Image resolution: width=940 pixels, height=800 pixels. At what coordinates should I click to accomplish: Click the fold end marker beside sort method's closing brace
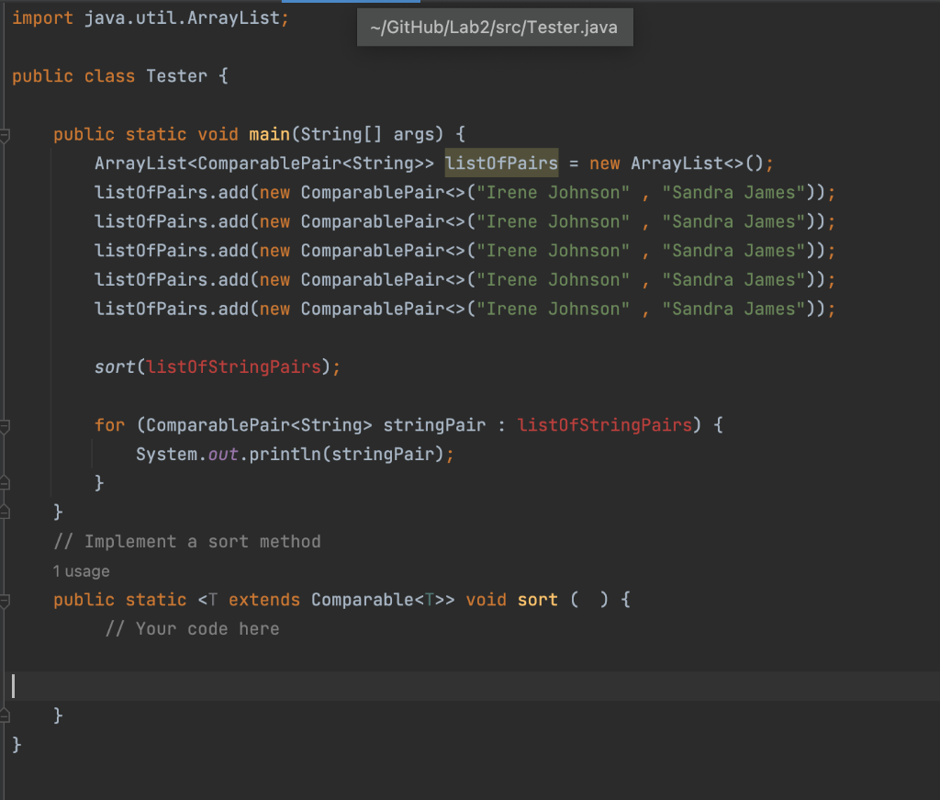click(5, 715)
